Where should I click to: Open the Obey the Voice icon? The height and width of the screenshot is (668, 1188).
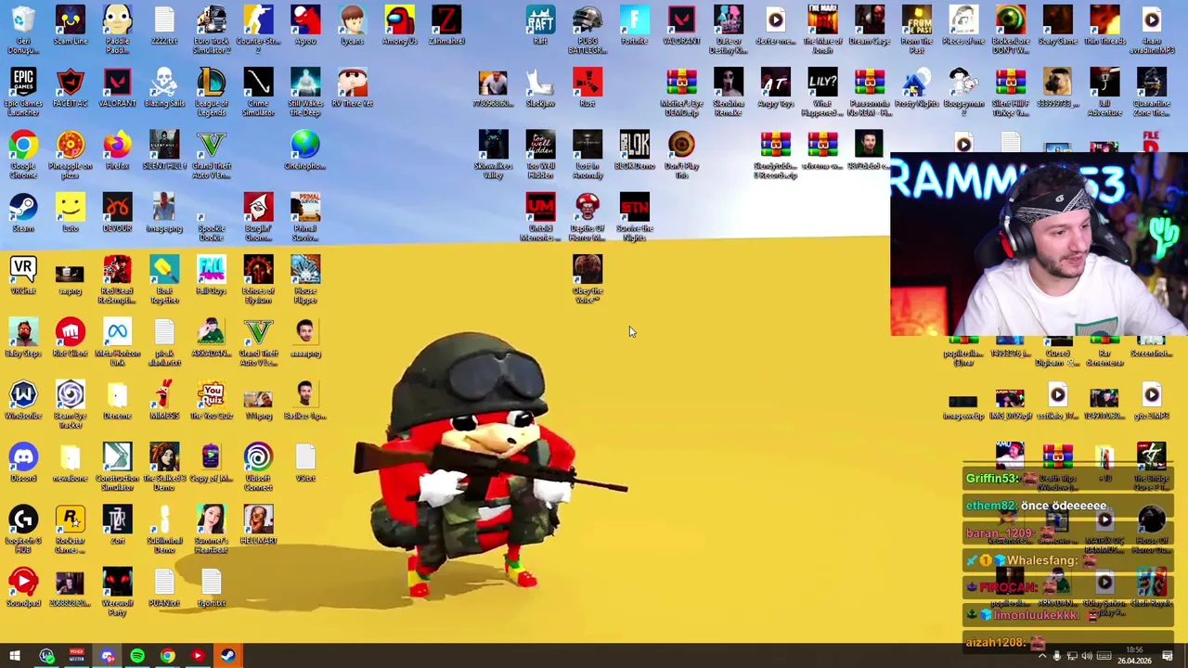click(588, 278)
